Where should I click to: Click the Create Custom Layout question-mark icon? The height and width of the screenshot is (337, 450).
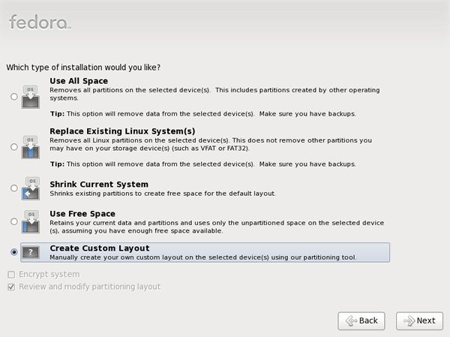(31, 252)
